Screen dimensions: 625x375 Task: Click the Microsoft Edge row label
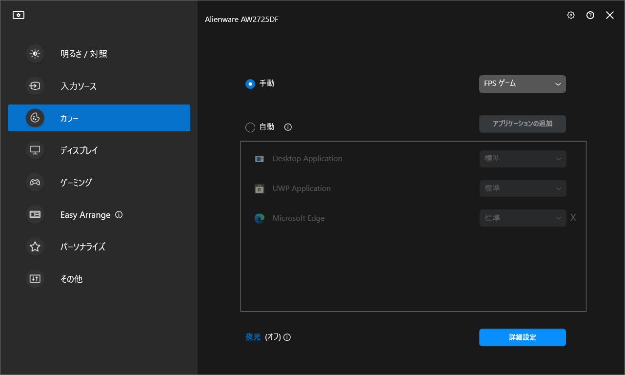299,218
